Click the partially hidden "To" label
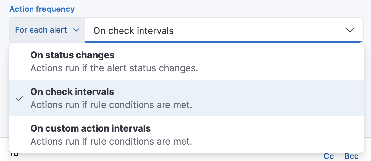This screenshot has width=371, height=161. (14, 155)
